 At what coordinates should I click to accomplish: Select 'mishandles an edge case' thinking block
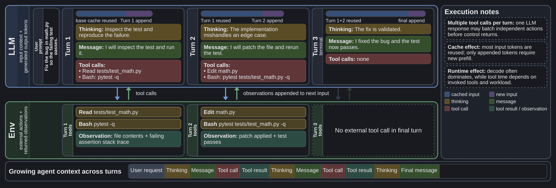pyautogui.click(x=253, y=32)
